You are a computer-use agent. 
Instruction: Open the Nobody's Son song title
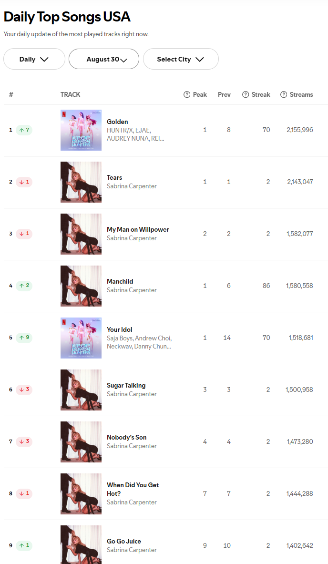pyautogui.click(x=126, y=437)
